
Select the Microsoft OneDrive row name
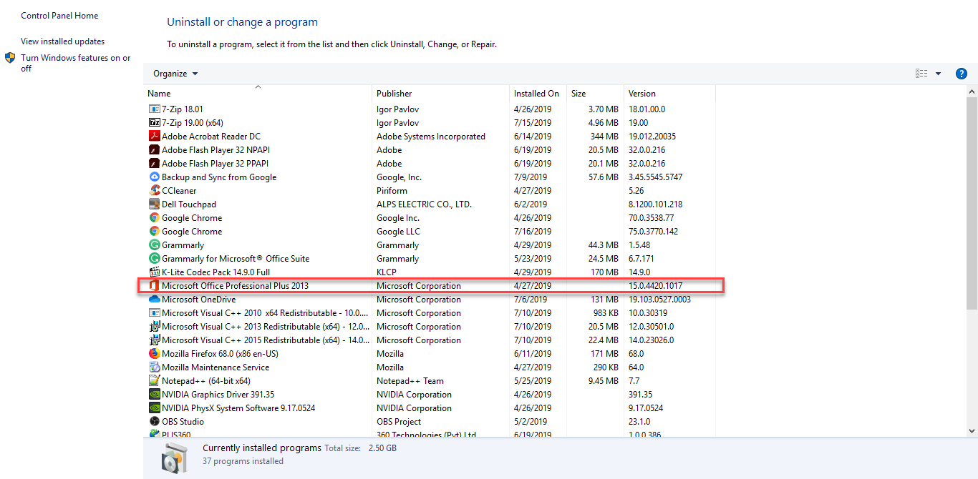[x=198, y=300]
